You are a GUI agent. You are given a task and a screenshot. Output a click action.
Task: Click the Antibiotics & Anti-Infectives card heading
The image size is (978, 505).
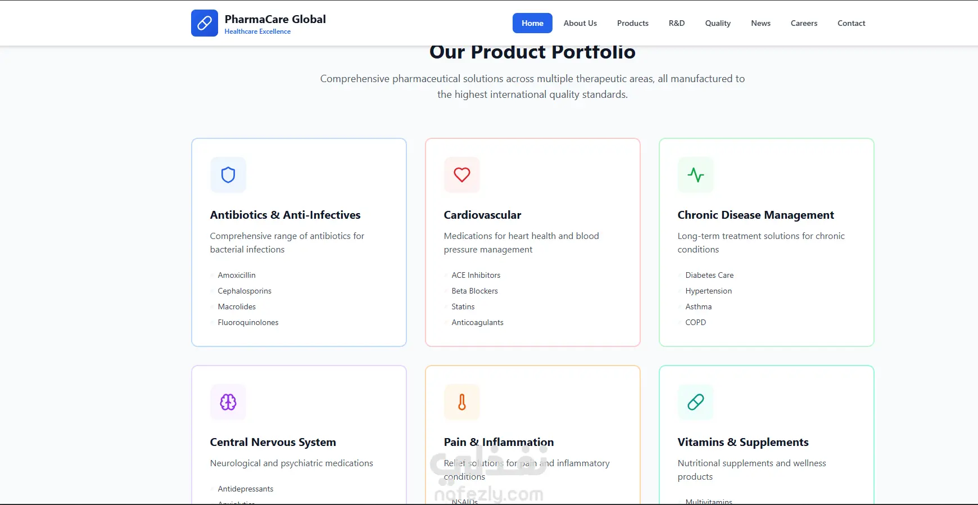pos(285,215)
